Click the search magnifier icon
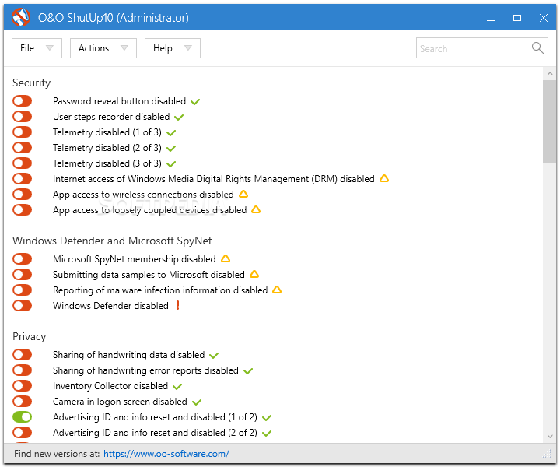This screenshot has width=560, height=467. [537, 47]
